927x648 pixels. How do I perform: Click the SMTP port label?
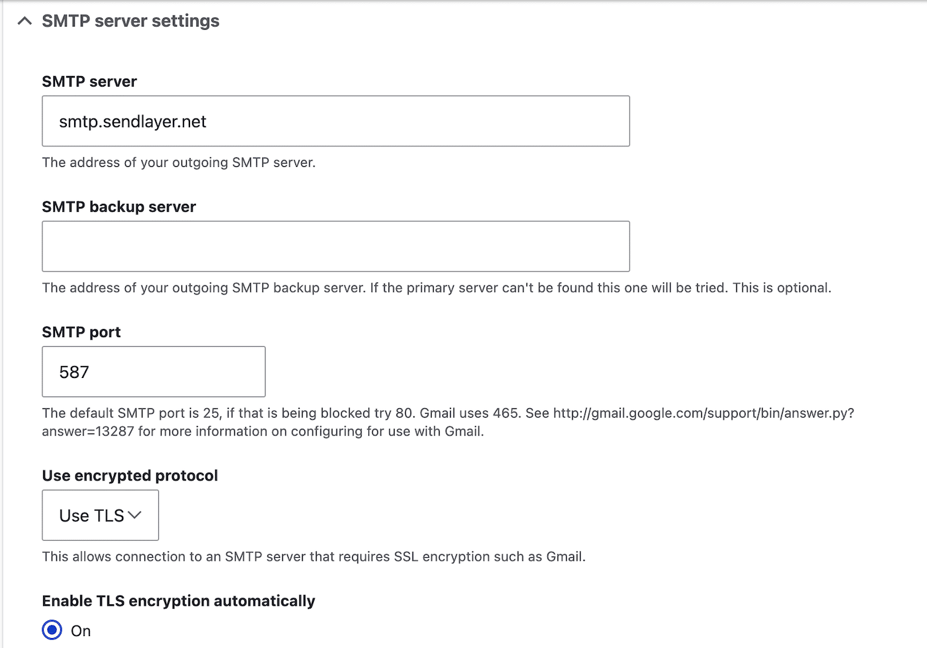(x=81, y=332)
